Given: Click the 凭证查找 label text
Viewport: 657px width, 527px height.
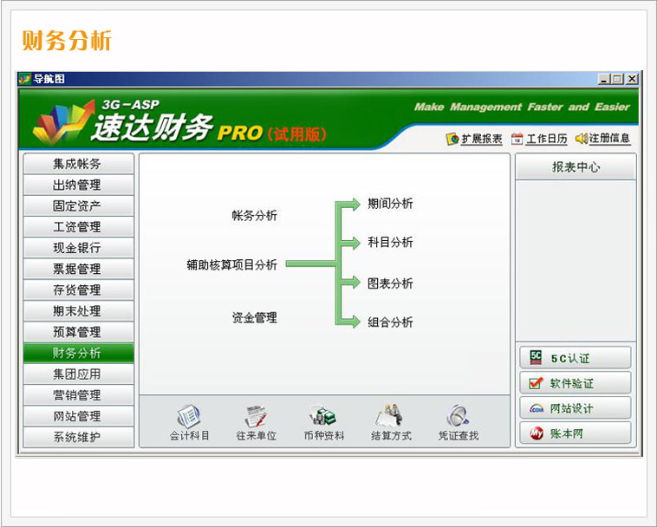Looking at the screenshot, I should [x=458, y=436].
